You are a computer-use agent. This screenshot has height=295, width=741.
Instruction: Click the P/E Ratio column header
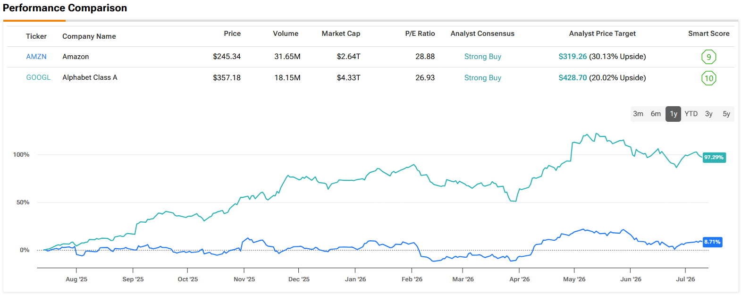click(420, 34)
